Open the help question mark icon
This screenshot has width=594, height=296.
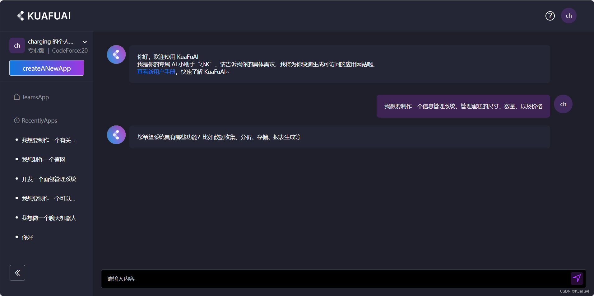tap(550, 16)
